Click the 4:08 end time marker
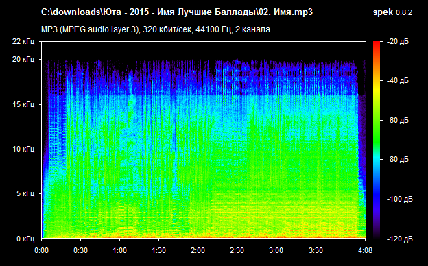The image size is (428, 266). click(365, 250)
